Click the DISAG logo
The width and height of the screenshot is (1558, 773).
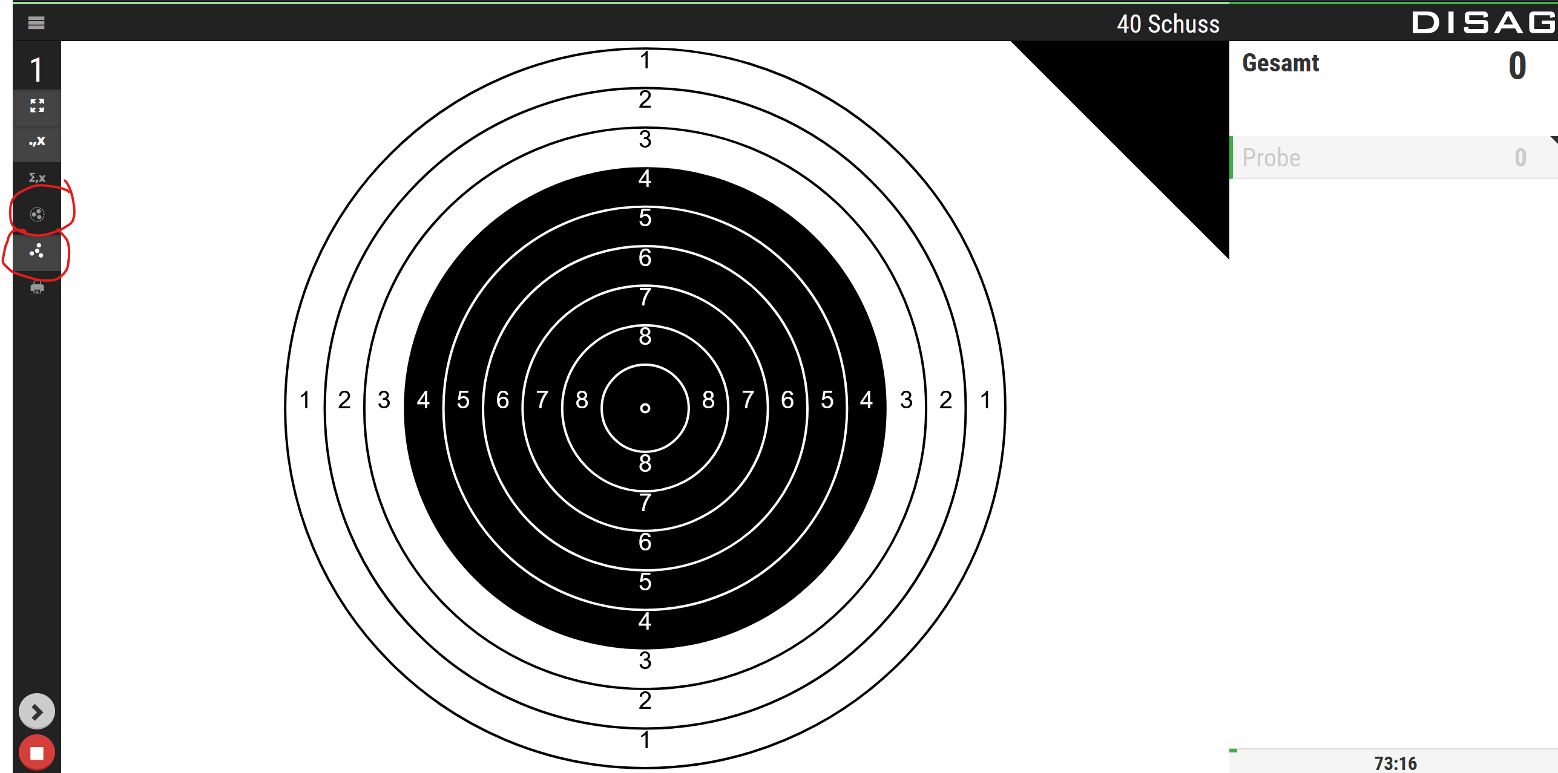pyautogui.click(x=1483, y=23)
